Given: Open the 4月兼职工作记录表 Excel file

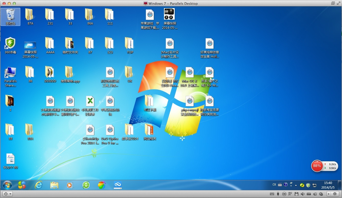Looking at the screenshot, I should [90, 102].
